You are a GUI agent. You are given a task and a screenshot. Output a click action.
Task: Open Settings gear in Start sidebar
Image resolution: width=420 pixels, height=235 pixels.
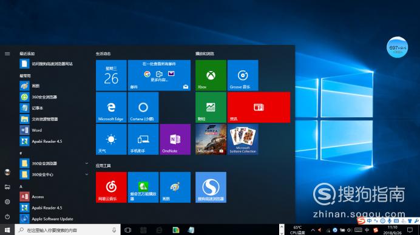[x=7, y=202]
